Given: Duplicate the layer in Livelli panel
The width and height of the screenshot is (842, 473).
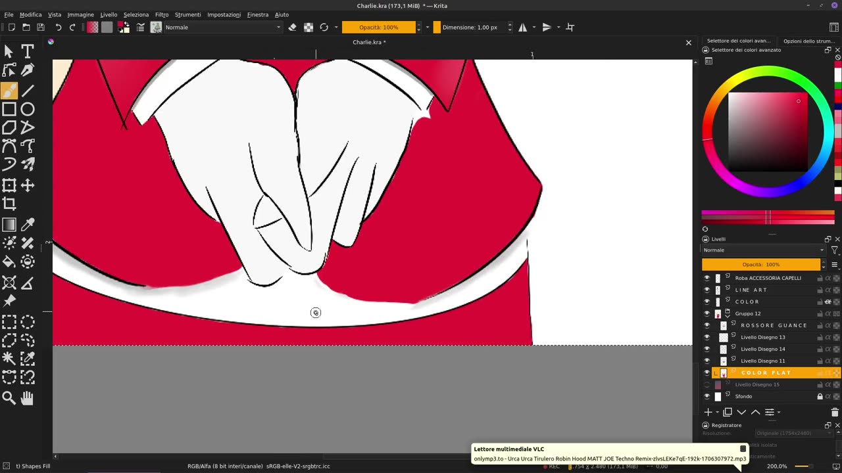Looking at the screenshot, I should (x=728, y=412).
